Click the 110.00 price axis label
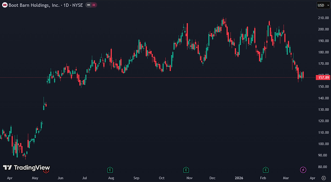The height and width of the screenshot is (182, 331). (324, 132)
